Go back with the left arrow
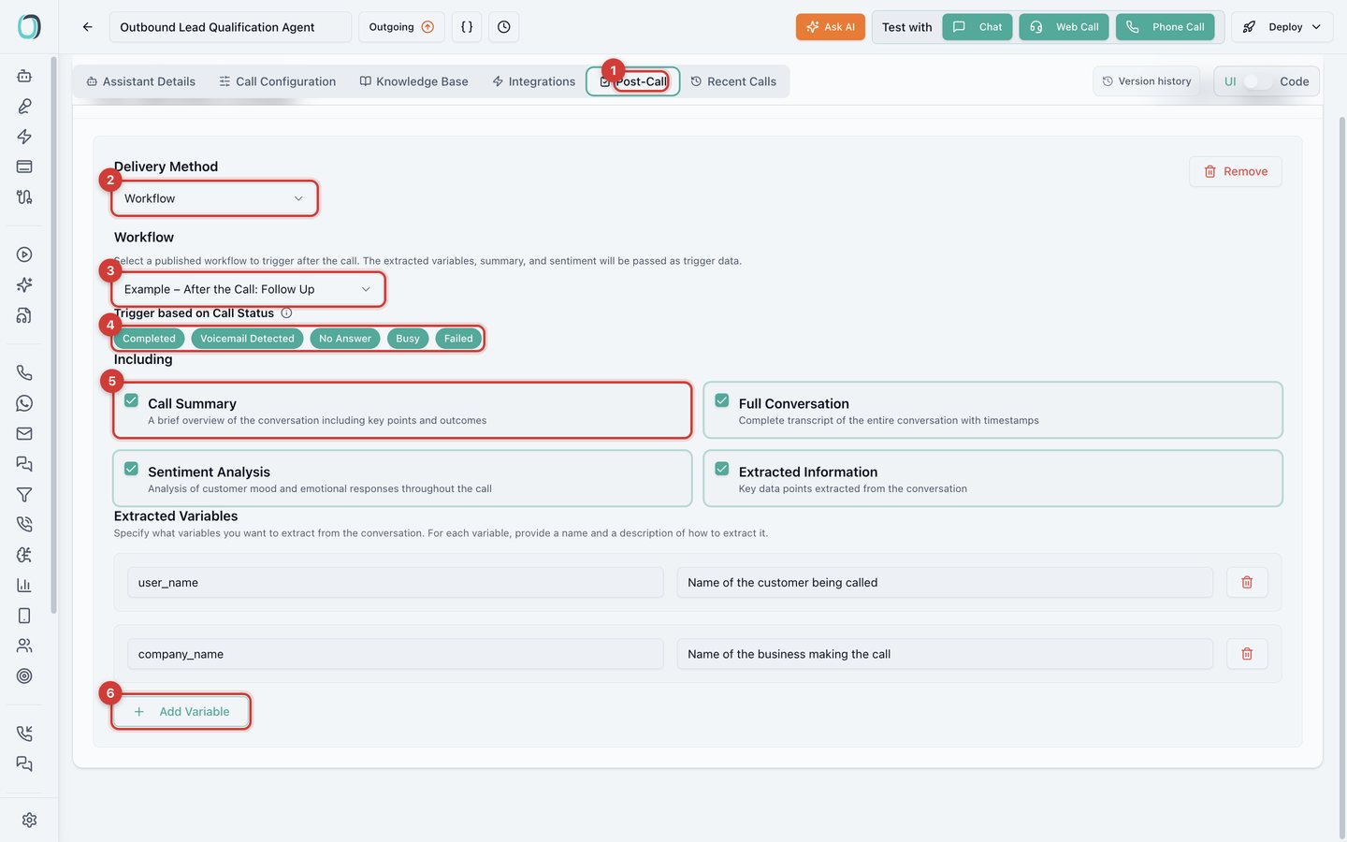This screenshot has height=842, width=1347. pyautogui.click(x=87, y=27)
